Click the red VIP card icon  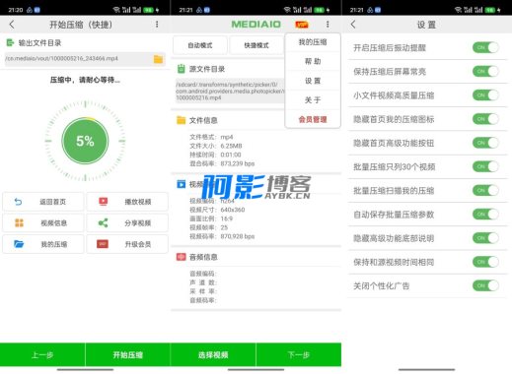click(x=103, y=244)
